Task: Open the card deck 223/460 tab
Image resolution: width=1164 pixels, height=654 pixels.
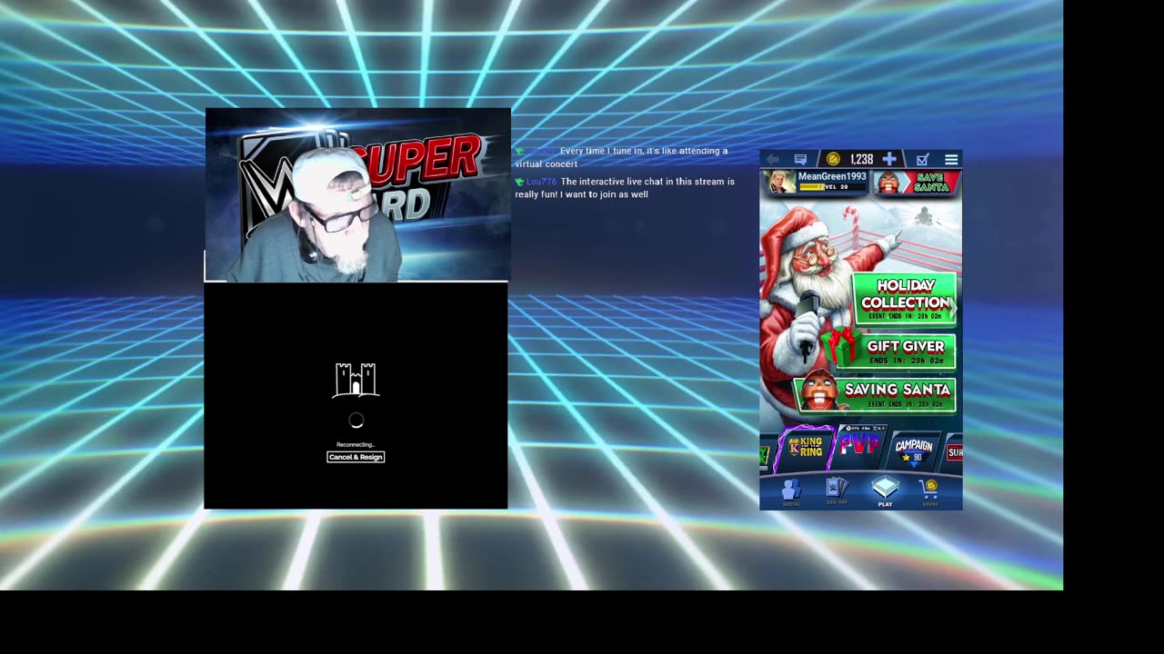Action: [837, 491]
